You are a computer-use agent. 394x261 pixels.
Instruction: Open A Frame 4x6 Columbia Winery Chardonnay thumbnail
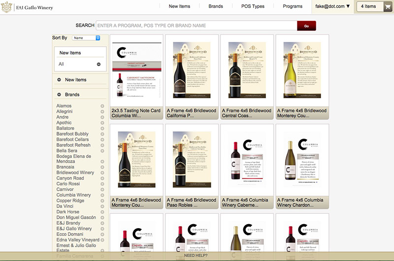(302, 160)
